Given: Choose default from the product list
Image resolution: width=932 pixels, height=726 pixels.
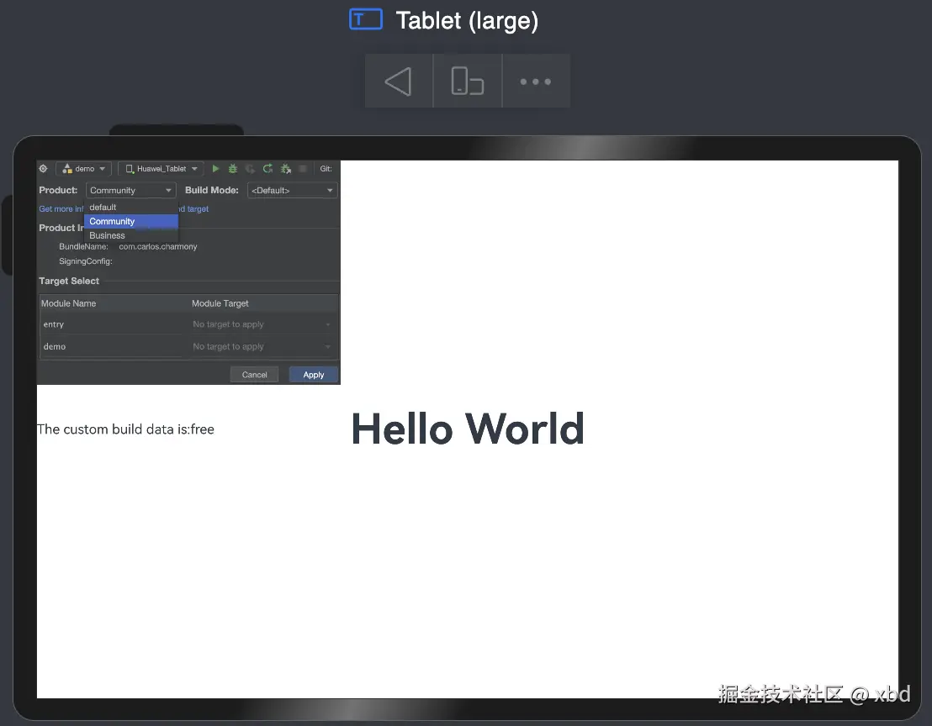Looking at the screenshot, I should click(x=130, y=208).
